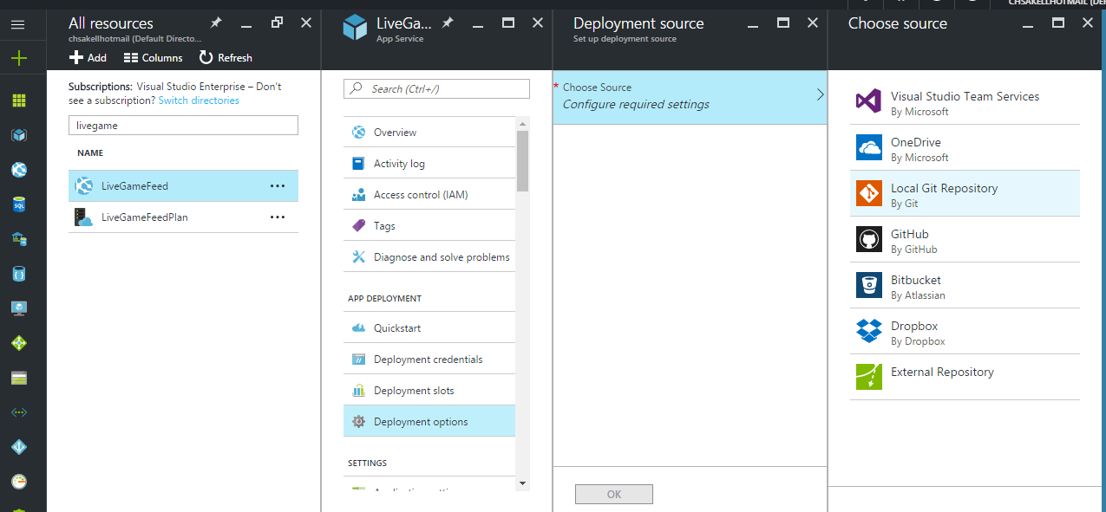Pick Dropbox as deployment source
This screenshot has height=512, width=1106.
(x=965, y=332)
